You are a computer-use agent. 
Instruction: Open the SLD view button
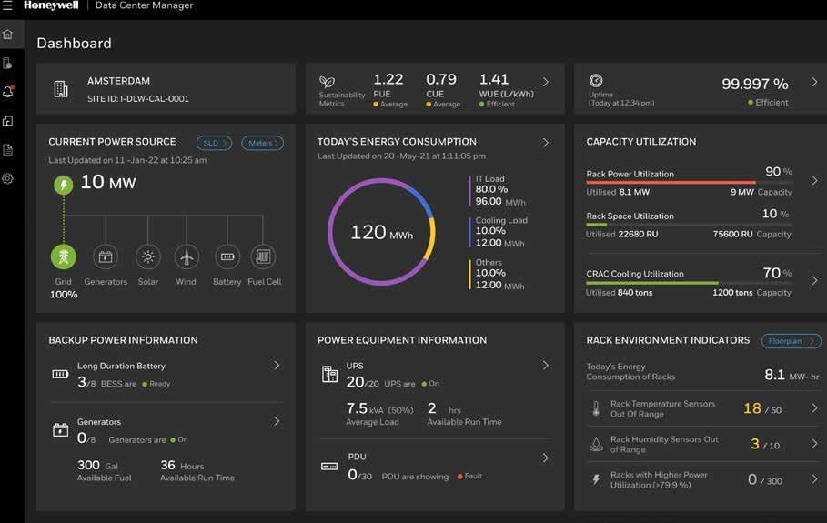214,143
